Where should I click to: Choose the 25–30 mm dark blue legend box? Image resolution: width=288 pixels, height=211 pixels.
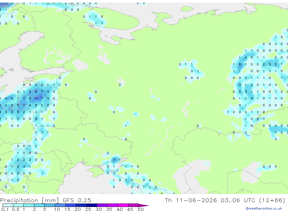(92, 205)
